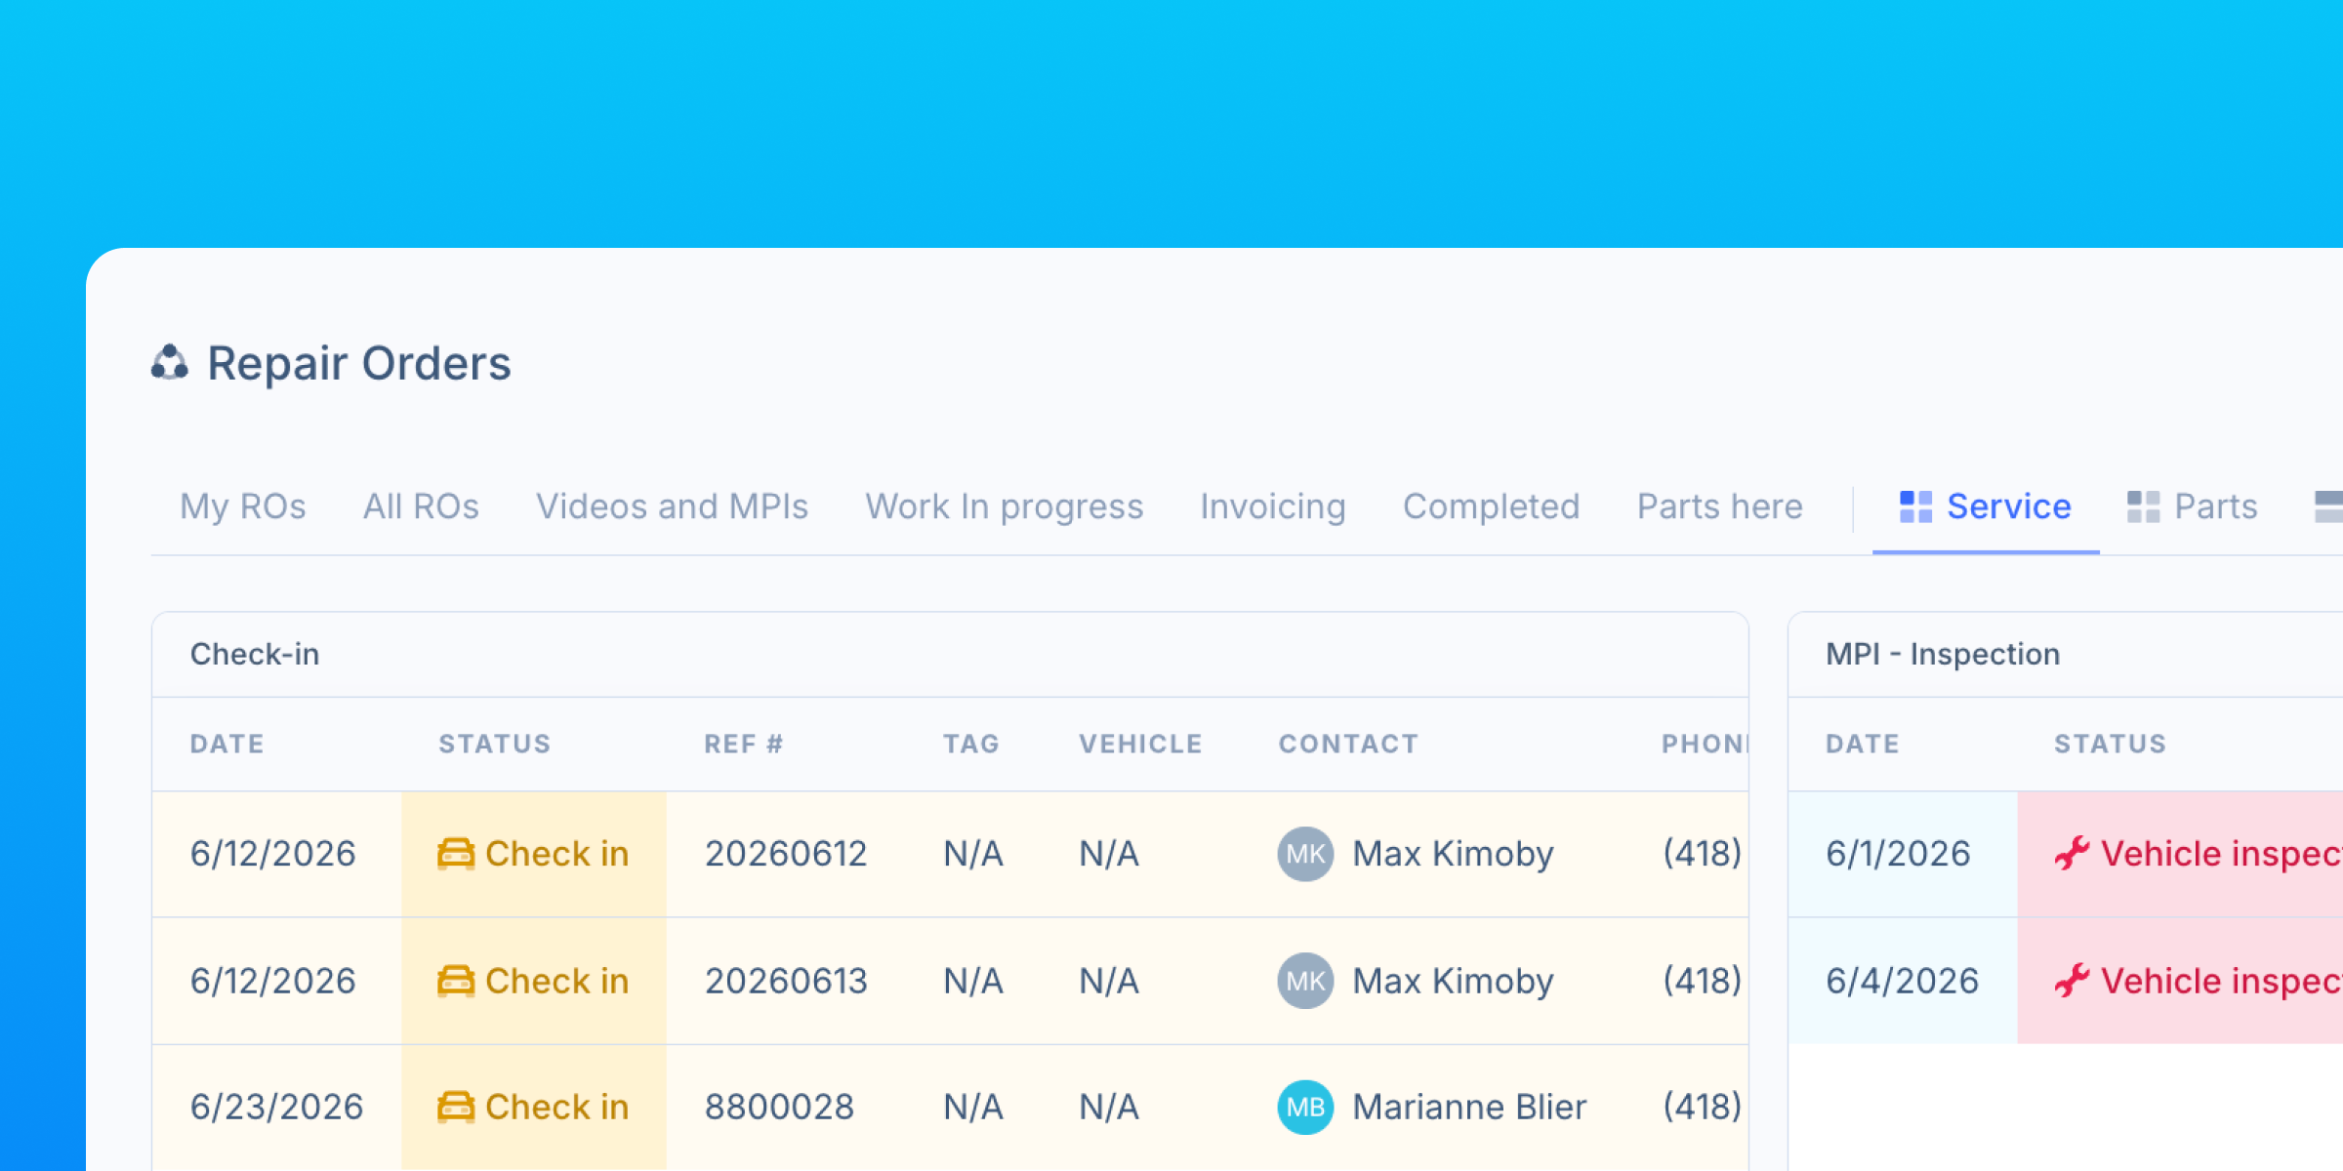
Task: Open the Completed tab
Action: point(1491,506)
